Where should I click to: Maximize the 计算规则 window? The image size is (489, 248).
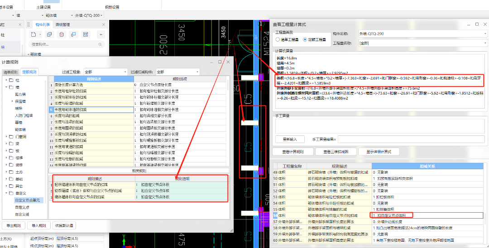220,62
